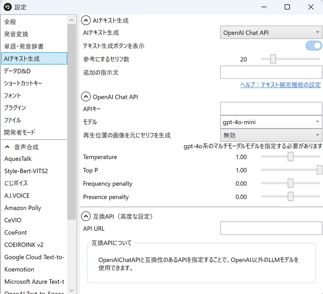Click the app logo icon in title bar
323x294 pixels.
click(7, 7)
